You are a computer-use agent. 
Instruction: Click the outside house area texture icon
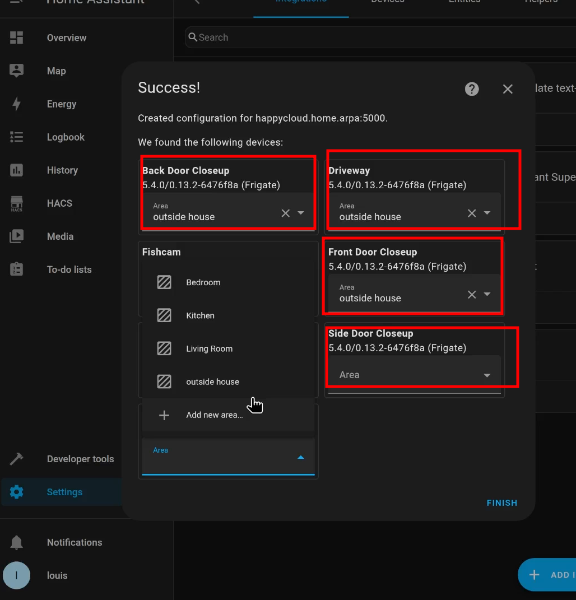click(164, 382)
